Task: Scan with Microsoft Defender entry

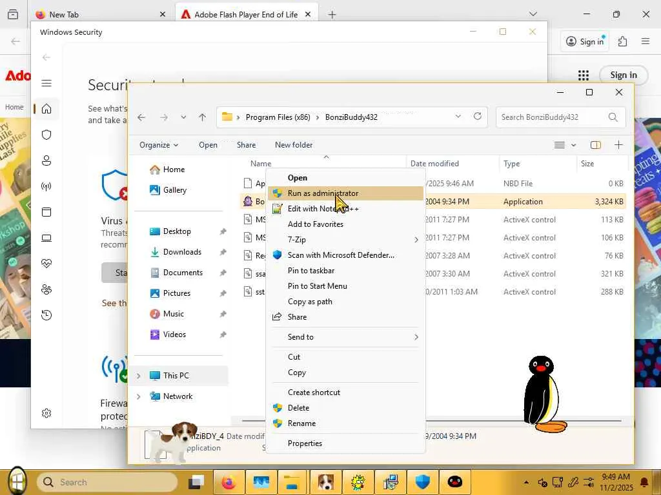Action: point(345,255)
